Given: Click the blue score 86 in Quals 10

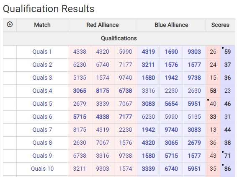Looking at the screenshot, I should coord(227,169).
